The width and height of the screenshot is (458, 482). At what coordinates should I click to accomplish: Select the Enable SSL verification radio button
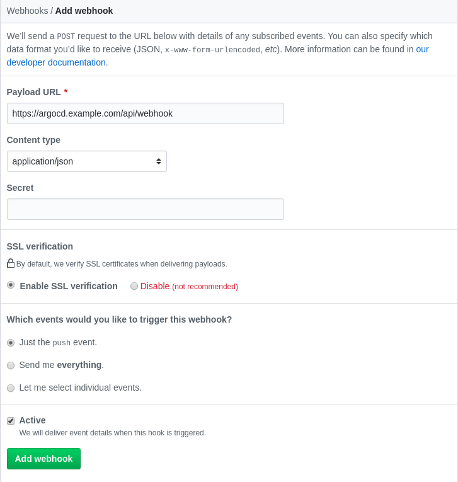point(11,285)
